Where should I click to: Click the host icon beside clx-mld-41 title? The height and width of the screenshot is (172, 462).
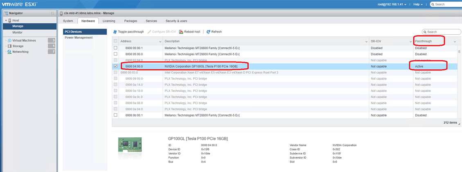61,13
